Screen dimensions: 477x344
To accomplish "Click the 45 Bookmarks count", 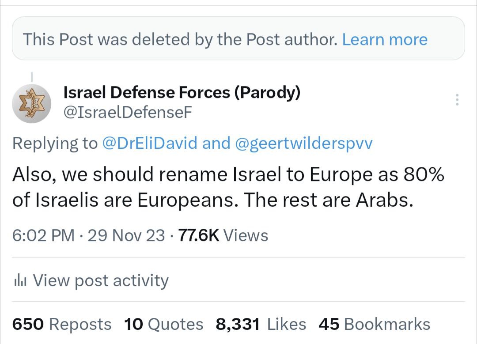I will [x=374, y=324].
